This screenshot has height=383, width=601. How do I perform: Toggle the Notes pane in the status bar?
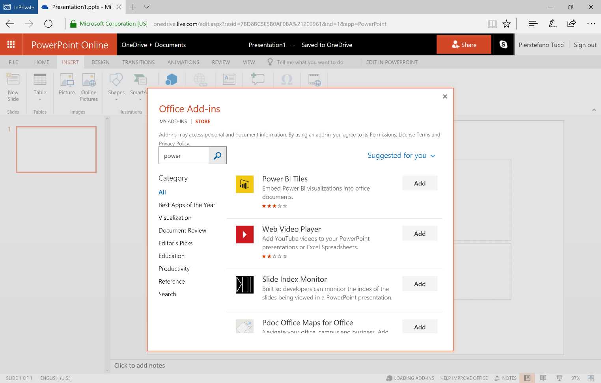(x=506, y=378)
